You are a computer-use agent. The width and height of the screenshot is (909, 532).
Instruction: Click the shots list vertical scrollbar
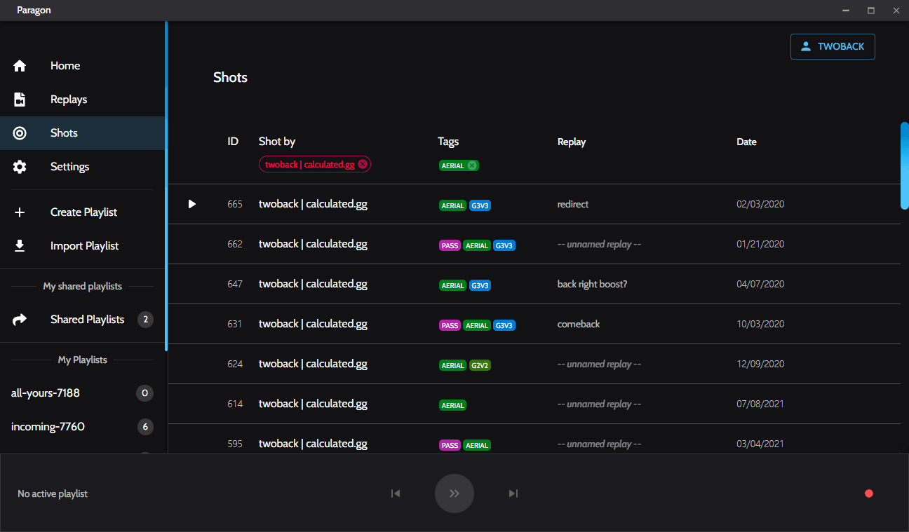click(904, 166)
